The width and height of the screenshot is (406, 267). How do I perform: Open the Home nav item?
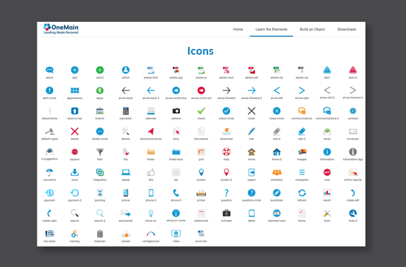[x=238, y=30]
